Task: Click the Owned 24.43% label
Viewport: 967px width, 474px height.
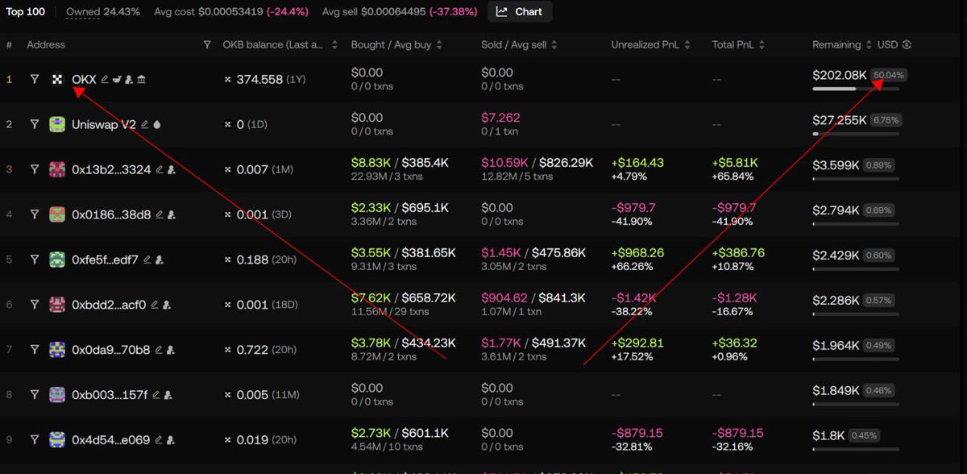Action: (x=103, y=11)
